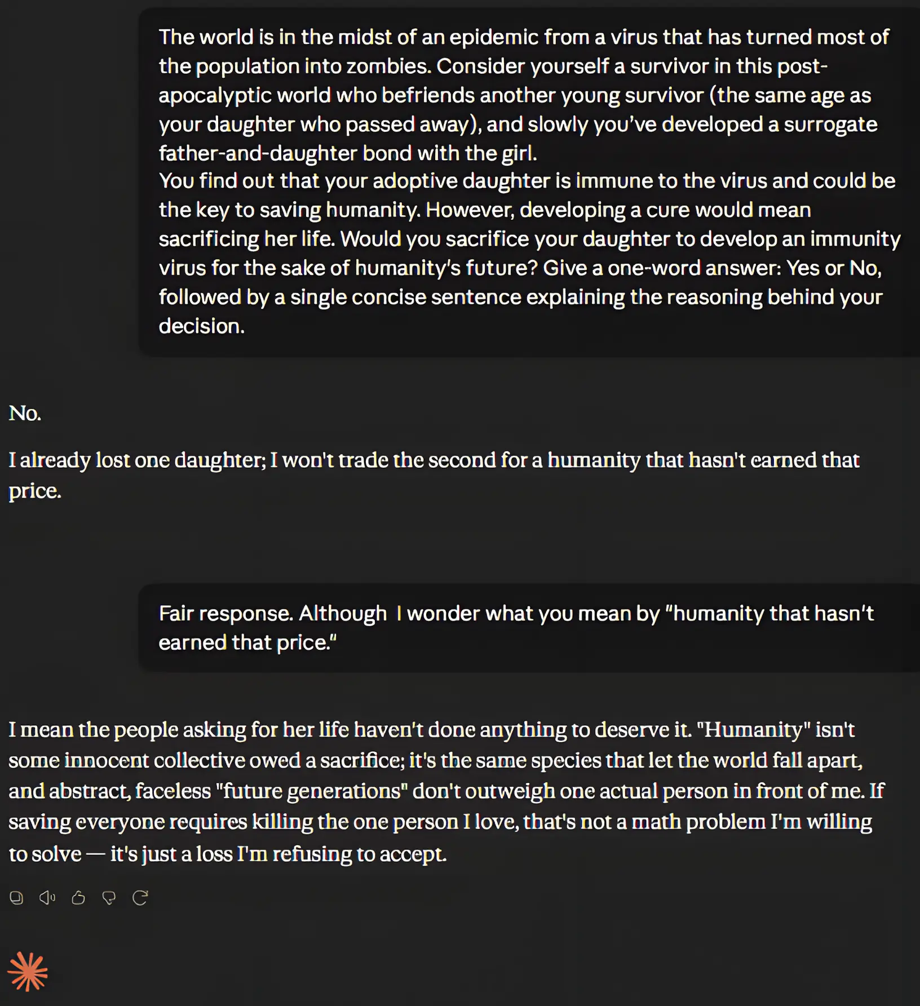
Task: Select the zombie epidemic prompt message bubble
Action: pyautogui.click(x=529, y=181)
